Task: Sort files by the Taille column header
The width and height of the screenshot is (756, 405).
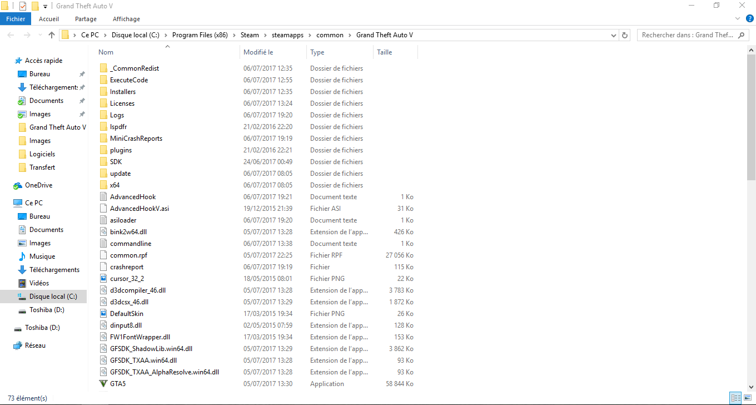Action: click(x=395, y=52)
